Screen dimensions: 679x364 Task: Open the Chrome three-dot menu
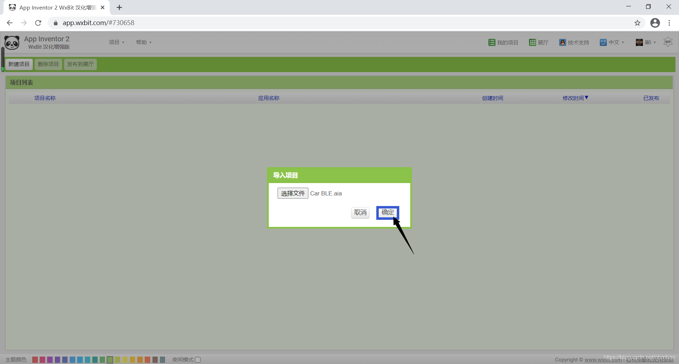point(669,23)
